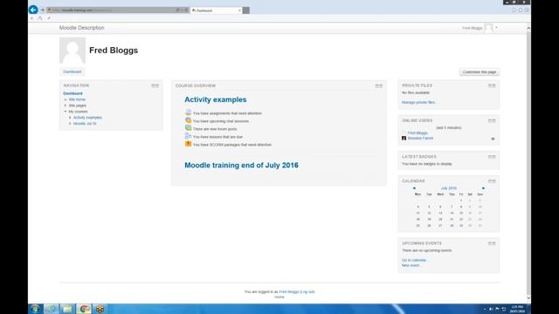Viewport: 559px width, 314px height.
Task: Open Chrome from the taskbar
Action: [x=84, y=309]
